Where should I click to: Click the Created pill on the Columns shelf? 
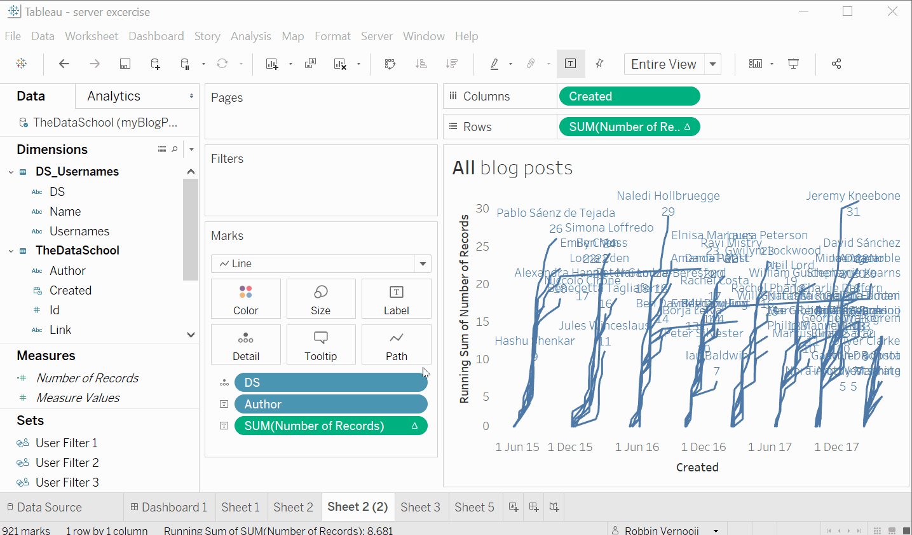click(629, 96)
